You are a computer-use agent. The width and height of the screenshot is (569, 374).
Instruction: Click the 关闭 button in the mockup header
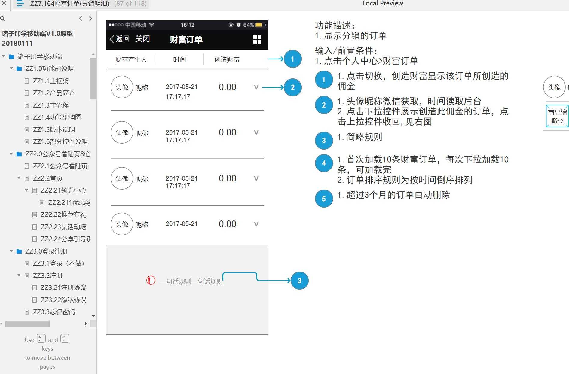[x=142, y=39]
